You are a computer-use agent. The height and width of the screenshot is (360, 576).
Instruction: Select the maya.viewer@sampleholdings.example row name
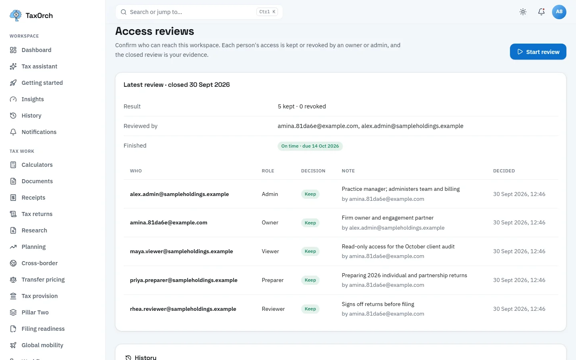pyautogui.click(x=182, y=252)
